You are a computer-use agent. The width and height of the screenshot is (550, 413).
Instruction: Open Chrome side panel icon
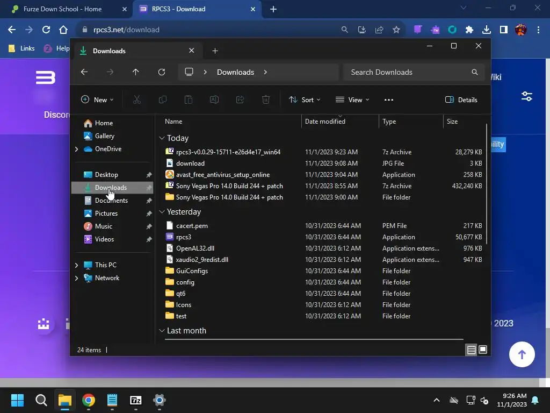tap(504, 30)
